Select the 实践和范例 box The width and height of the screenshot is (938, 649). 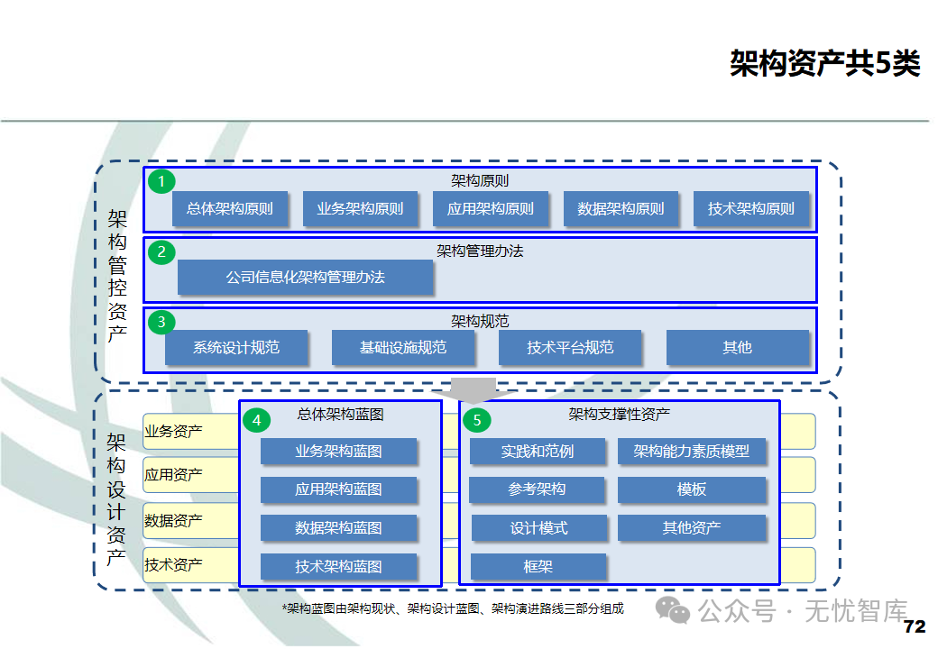click(538, 452)
